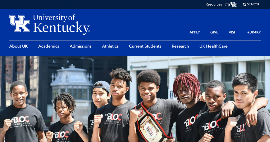The image size is (270, 142).
Task: Go to the Admissions section
Action: coord(81,46)
